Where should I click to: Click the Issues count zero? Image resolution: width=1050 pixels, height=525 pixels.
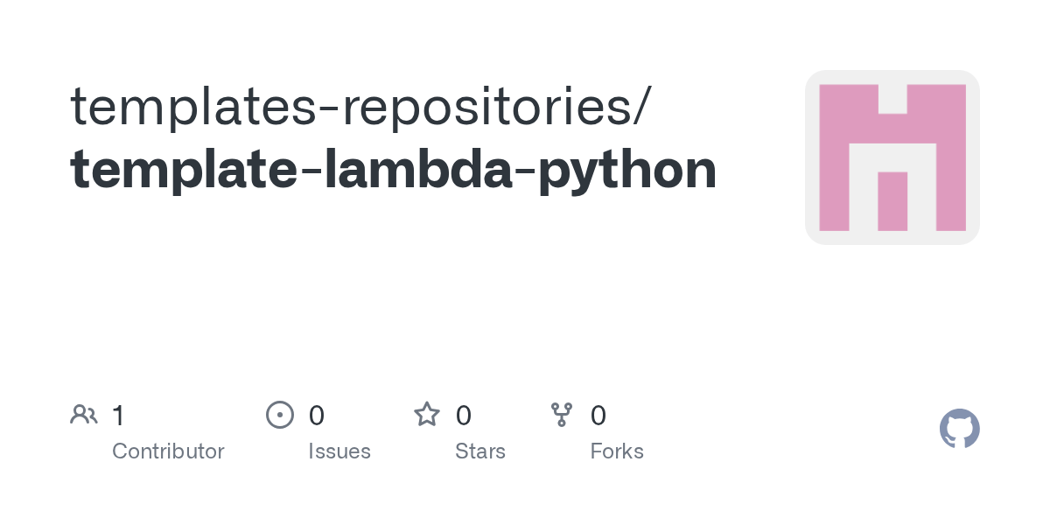317,415
